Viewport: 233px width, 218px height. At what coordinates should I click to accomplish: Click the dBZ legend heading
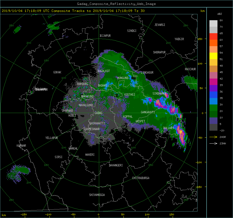(220, 14)
